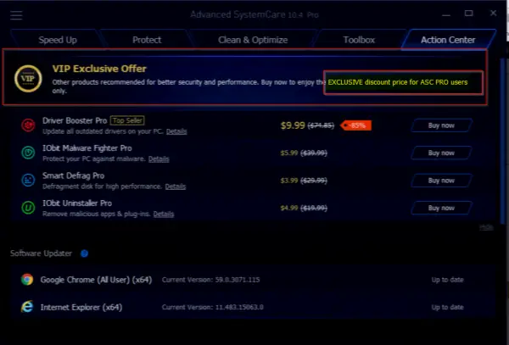Viewport: 509px width, 345px height.
Task: Open the Protect tab
Action: (147, 40)
